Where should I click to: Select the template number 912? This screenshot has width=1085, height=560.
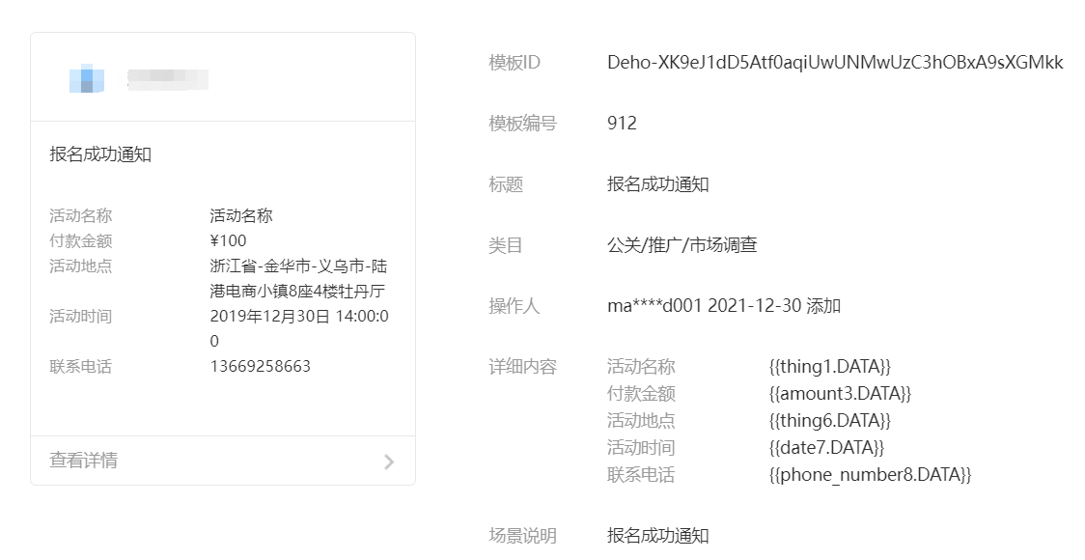click(622, 124)
